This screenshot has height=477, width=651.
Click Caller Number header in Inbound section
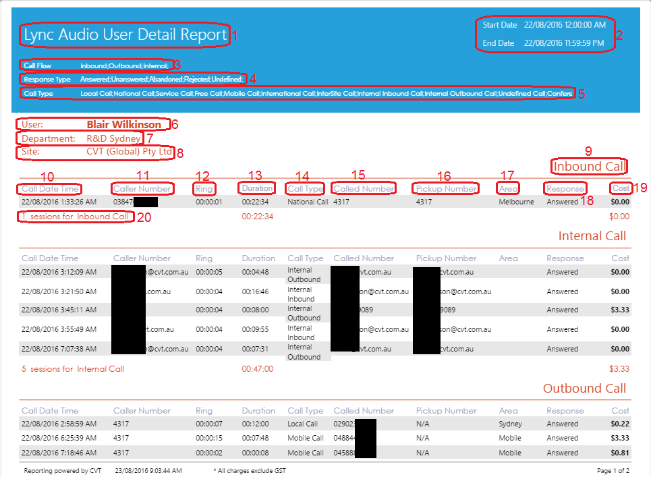click(142, 189)
